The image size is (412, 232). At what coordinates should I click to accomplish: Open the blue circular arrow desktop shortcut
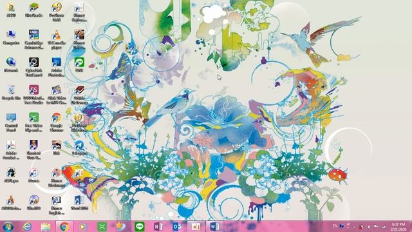79,148
